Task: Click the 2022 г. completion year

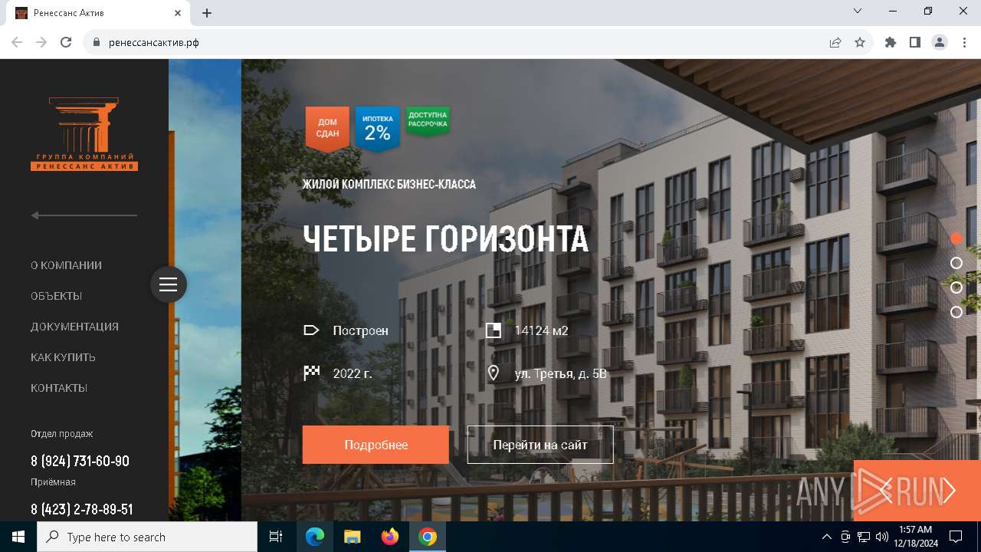Action: (353, 373)
